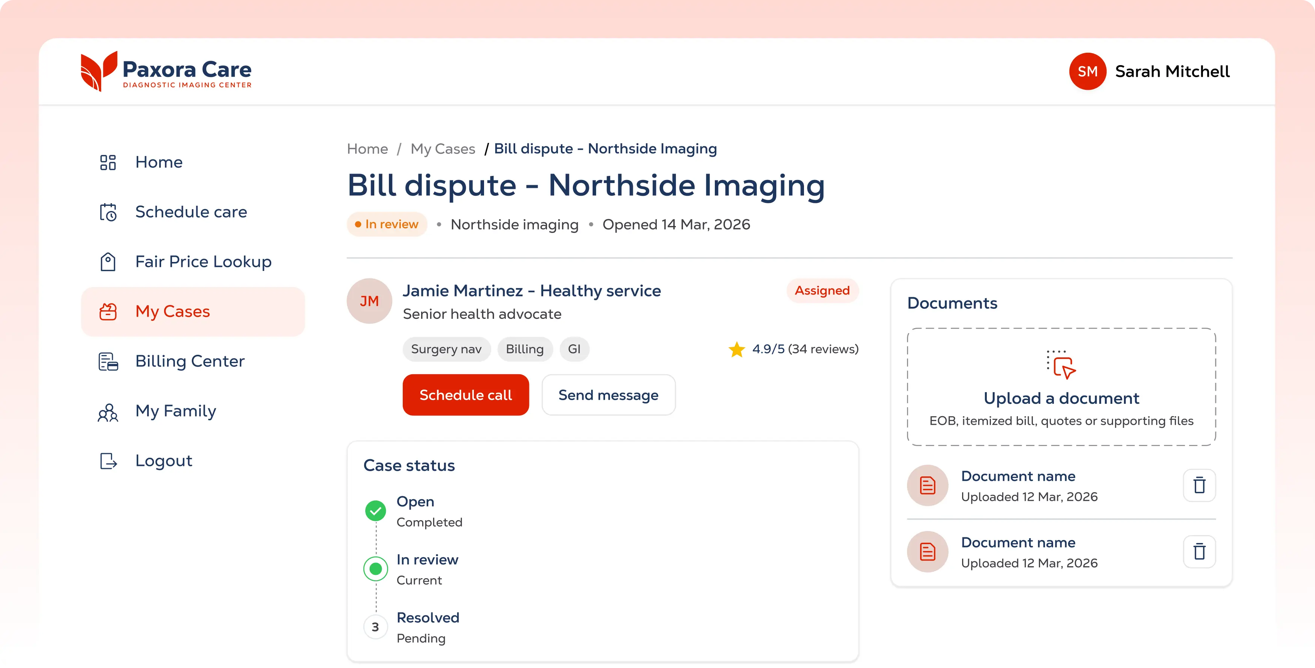Image resolution: width=1315 pixels, height=668 pixels.
Task: Delete the first Document name entry
Action: point(1199,485)
